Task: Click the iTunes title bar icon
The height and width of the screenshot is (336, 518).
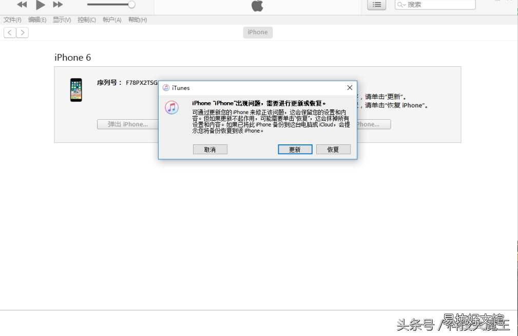Action: [166, 88]
